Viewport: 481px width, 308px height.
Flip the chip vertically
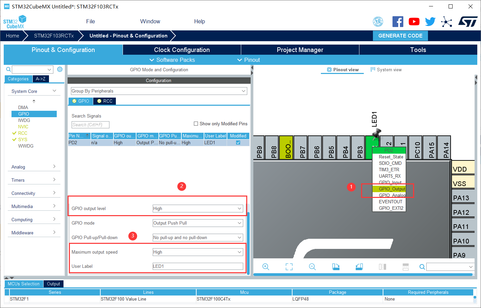pos(406,267)
